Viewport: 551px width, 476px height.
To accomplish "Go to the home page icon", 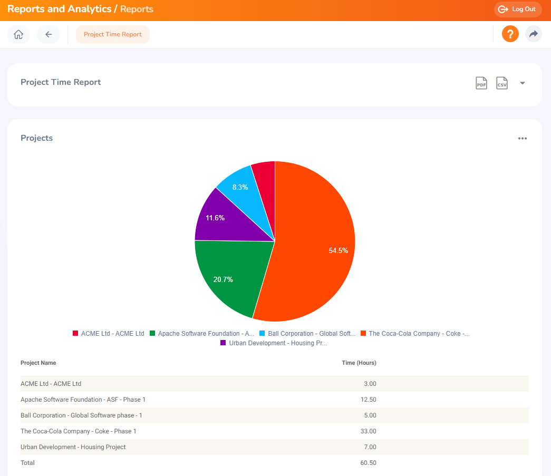I will (x=18, y=34).
